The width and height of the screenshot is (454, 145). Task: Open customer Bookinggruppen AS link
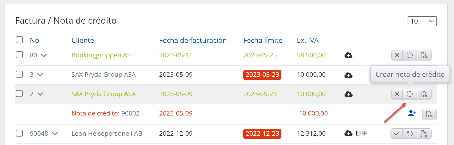101,55
